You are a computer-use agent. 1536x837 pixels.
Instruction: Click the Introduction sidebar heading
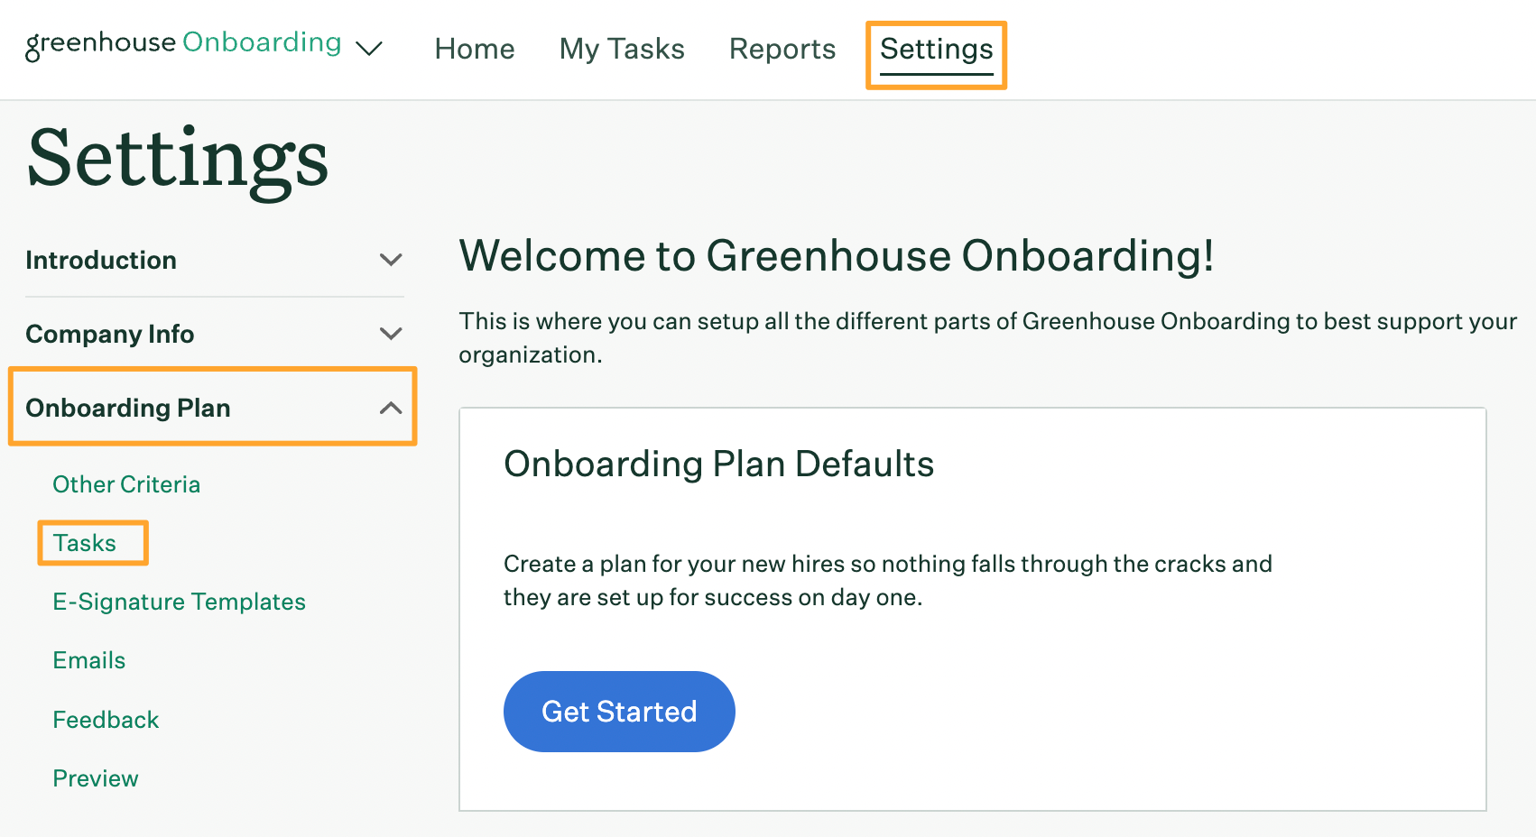click(101, 260)
